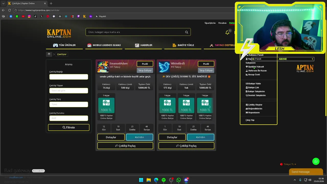Click the search magnifier icon in site search
327x184 pixels.
(186, 32)
